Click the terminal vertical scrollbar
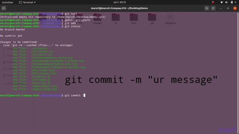This screenshot has width=239, height=134. (238, 73)
